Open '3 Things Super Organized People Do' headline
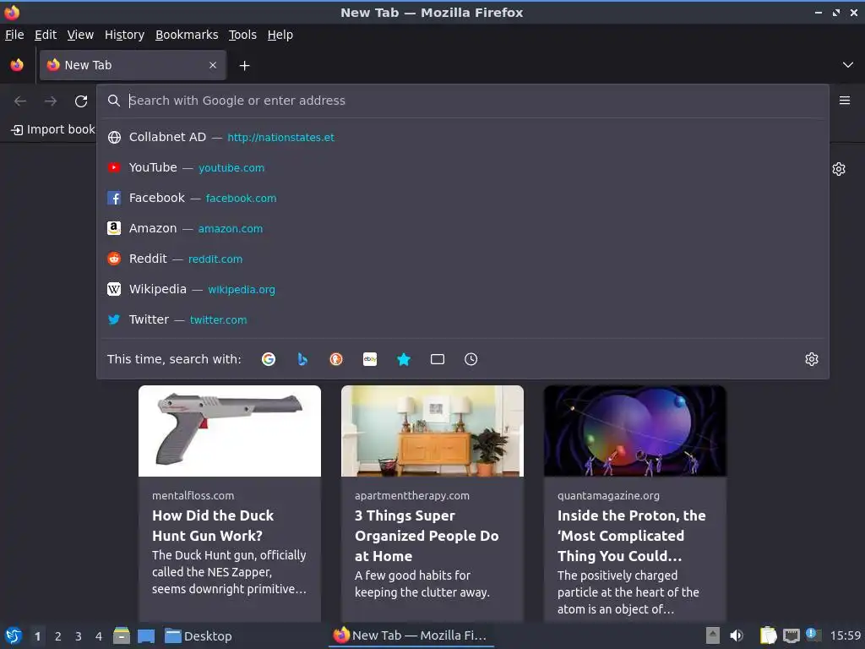The image size is (865, 649). (427, 536)
